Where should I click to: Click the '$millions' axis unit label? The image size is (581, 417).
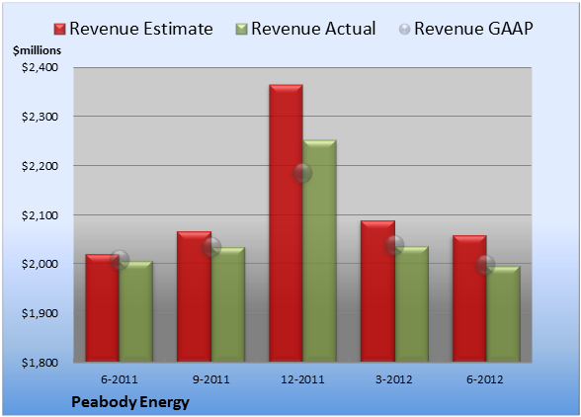(37, 50)
